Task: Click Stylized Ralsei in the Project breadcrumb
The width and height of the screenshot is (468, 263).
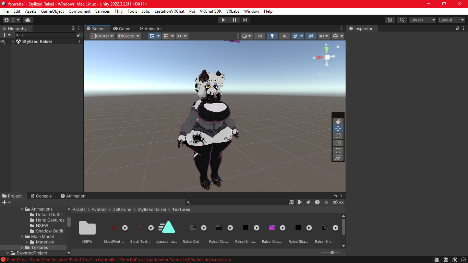Action: (152, 210)
